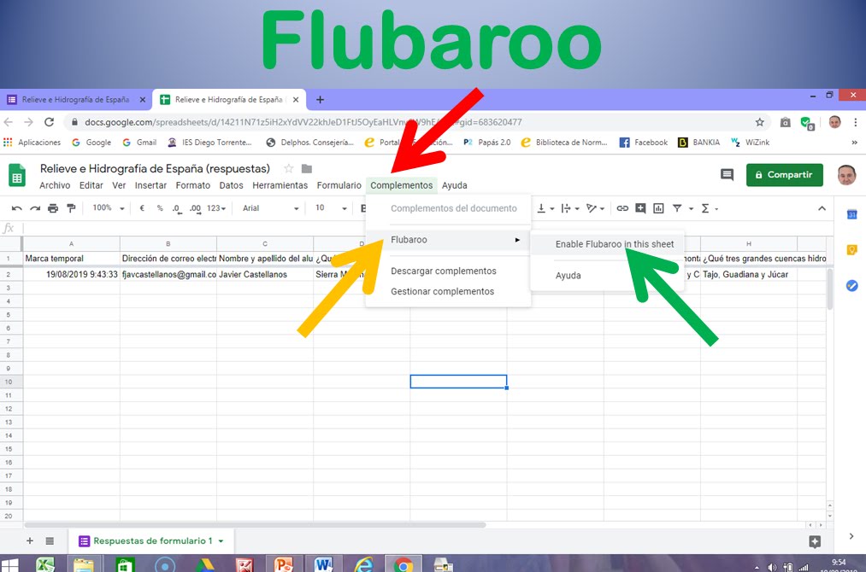
Task: Add a new sheet with plus icon
Action: tap(30, 541)
